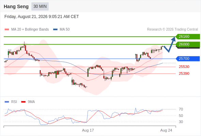Click the green 26160 target price tag
The image size is (201, 136).
(x=188, y=37)
